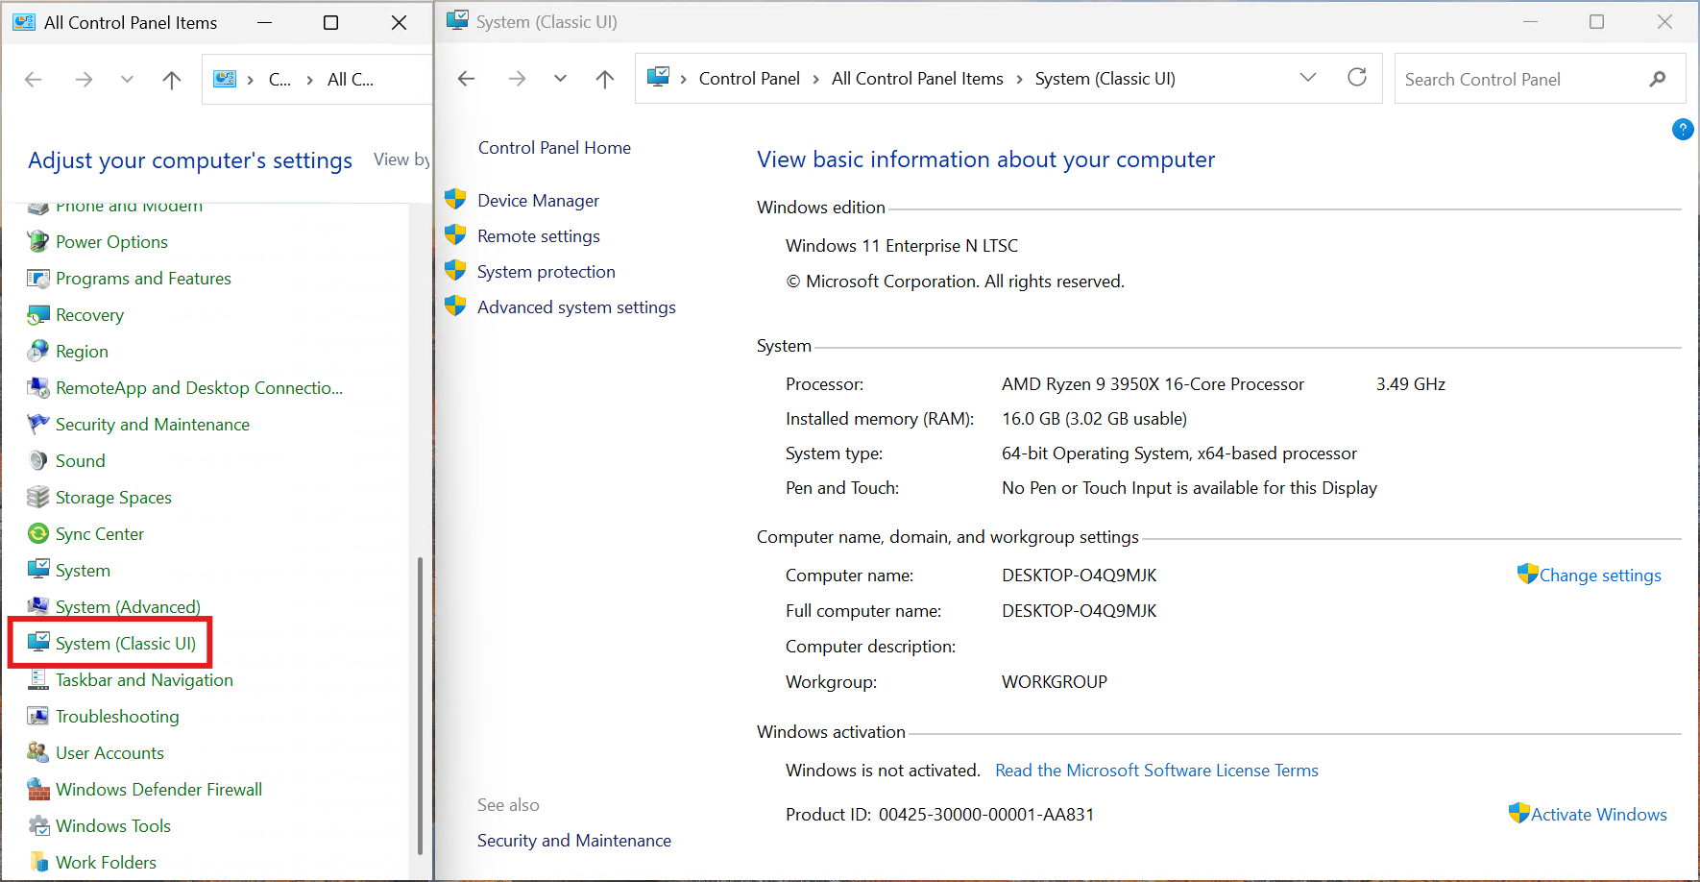Click back arrow in All Control Panel Items window
This screenshot has width=1700, height=882.
[x=34, y=80]
